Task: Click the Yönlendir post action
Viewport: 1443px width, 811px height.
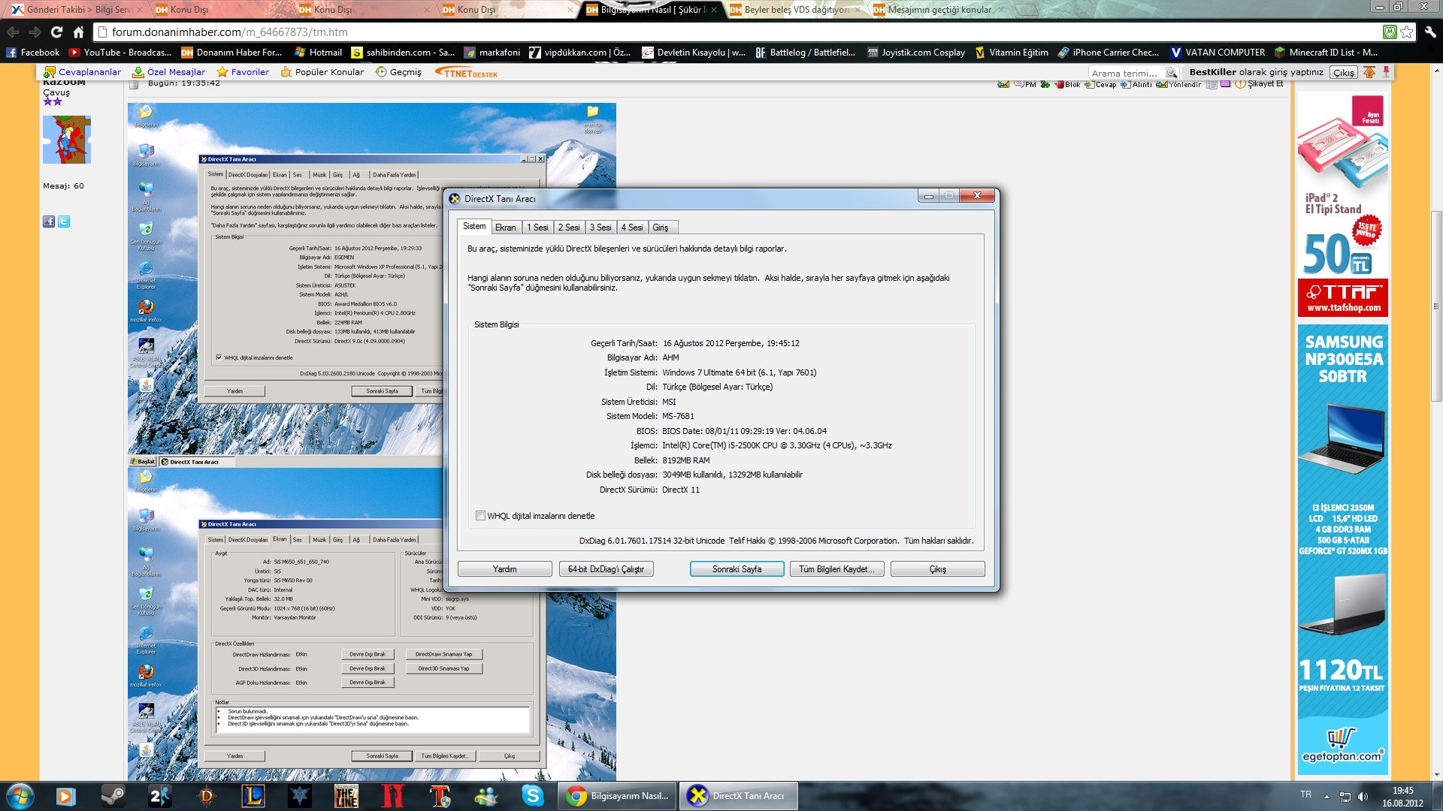Action: (1178, 84)
